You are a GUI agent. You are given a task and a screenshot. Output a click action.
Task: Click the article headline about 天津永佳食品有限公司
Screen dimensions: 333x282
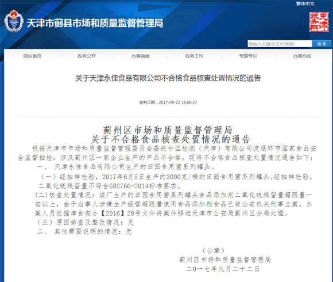(x=168, y=78)
